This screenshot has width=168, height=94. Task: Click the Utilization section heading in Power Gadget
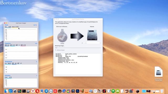[x=8, y=75]
